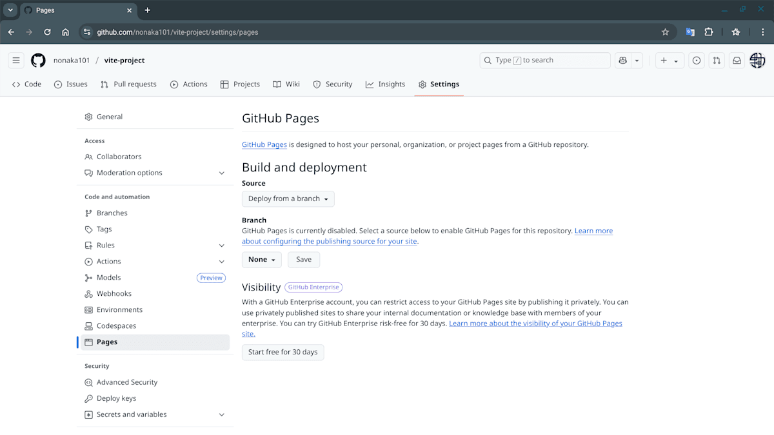Click the Preview label beside Models
This screenshot has width=774, height=435.
pos(211,278)
